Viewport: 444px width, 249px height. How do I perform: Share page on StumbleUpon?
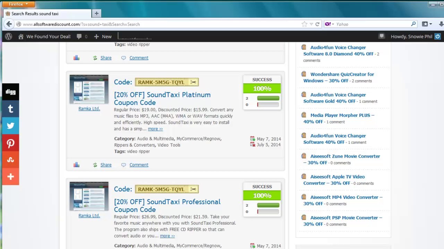10,160
